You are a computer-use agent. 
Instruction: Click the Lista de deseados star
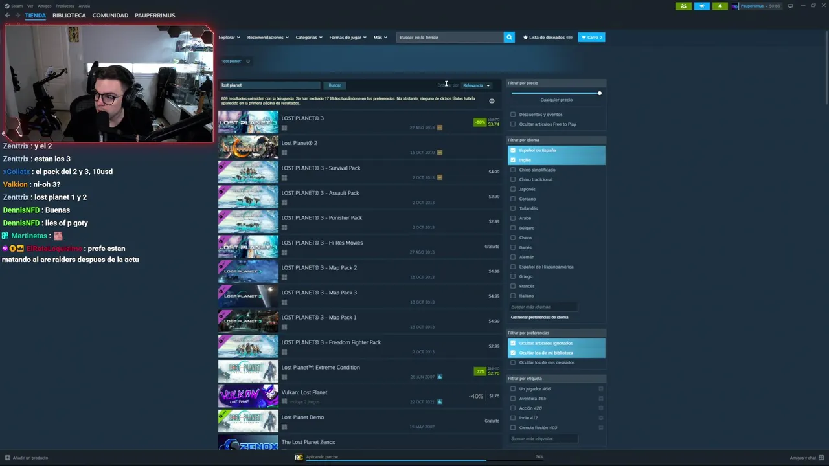click(525, 37)
